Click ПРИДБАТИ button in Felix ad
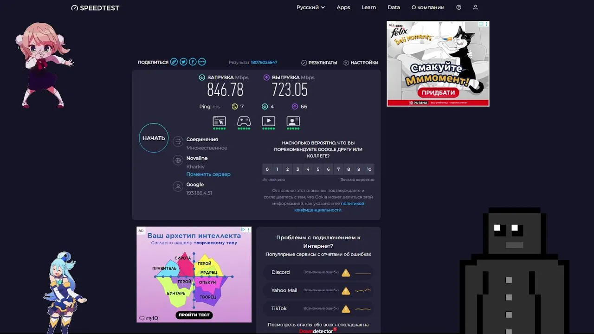Screen dimensions: 594x334 pyautogui.click(x=438, y=92)
